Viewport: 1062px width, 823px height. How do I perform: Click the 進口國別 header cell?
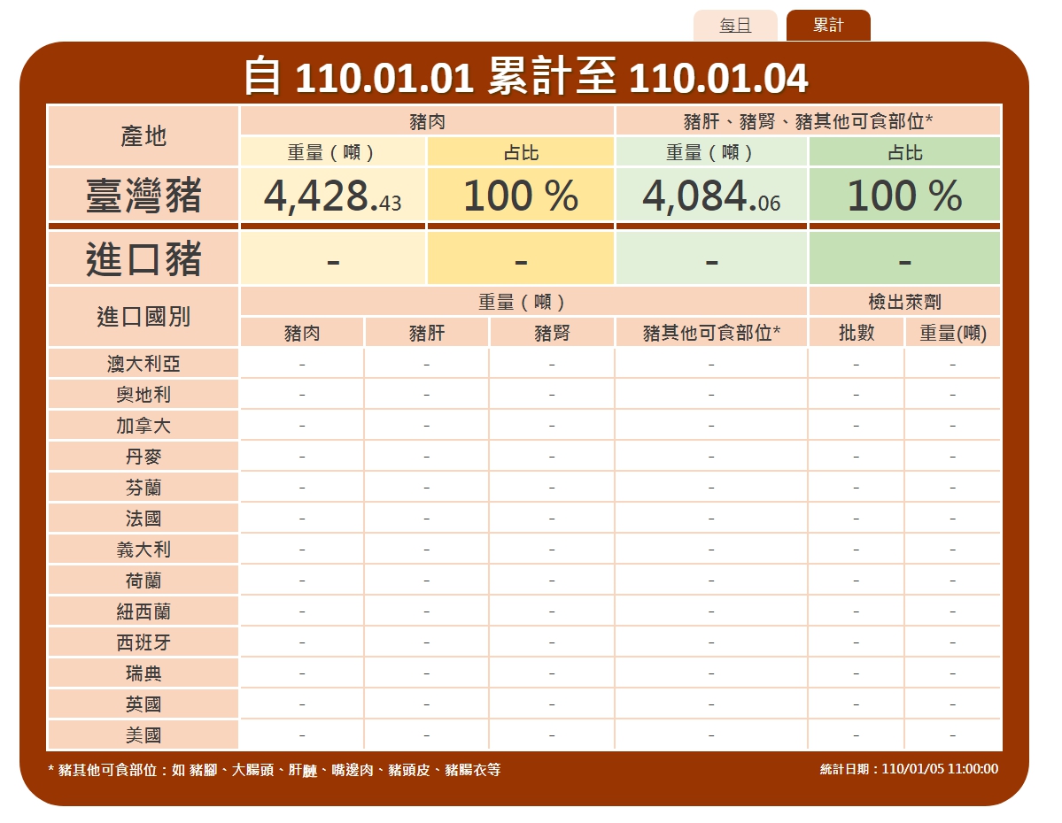coord(143,317)
